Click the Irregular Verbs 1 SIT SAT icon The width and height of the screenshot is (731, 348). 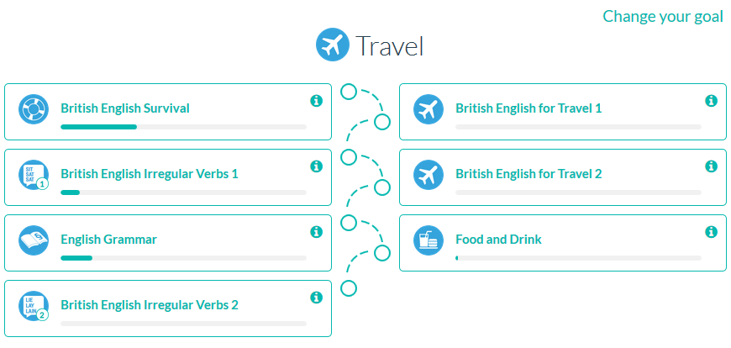pyautogui.click(x=34, y=175)
